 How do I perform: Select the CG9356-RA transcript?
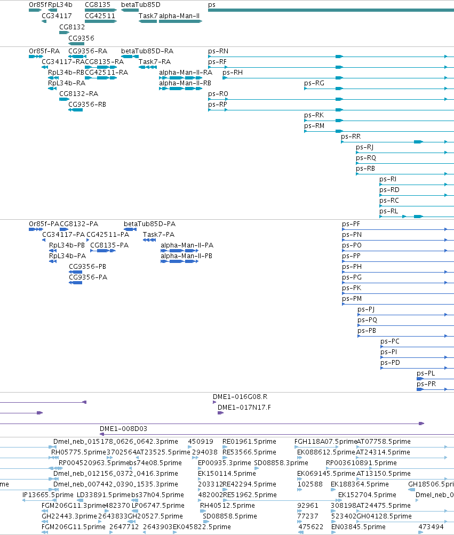pos(77,57)
